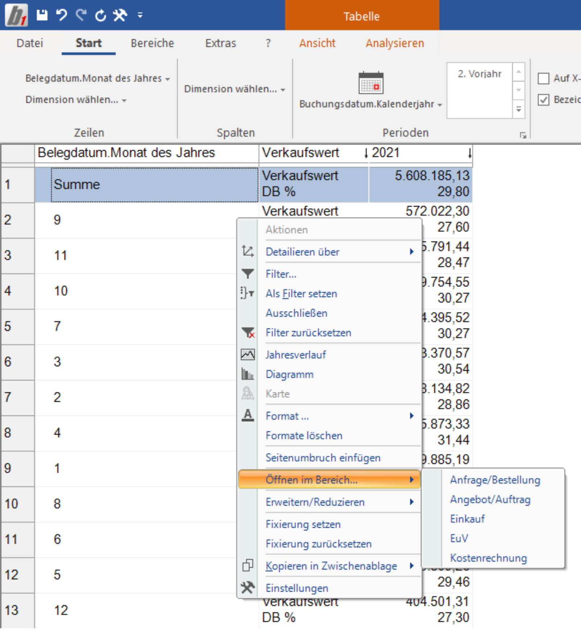Click Fixierung setzen menu entry
This screenshot has height=630, width=581.
click(x=303, y=524)
